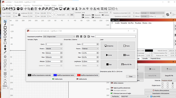Click Modifica impostazione materiale button

(40, 75)
